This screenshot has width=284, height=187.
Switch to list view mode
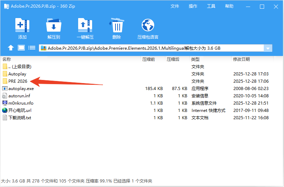click(32, 48)
